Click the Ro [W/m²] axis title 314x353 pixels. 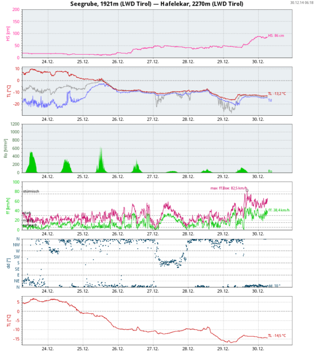click(x=6, y=148)
